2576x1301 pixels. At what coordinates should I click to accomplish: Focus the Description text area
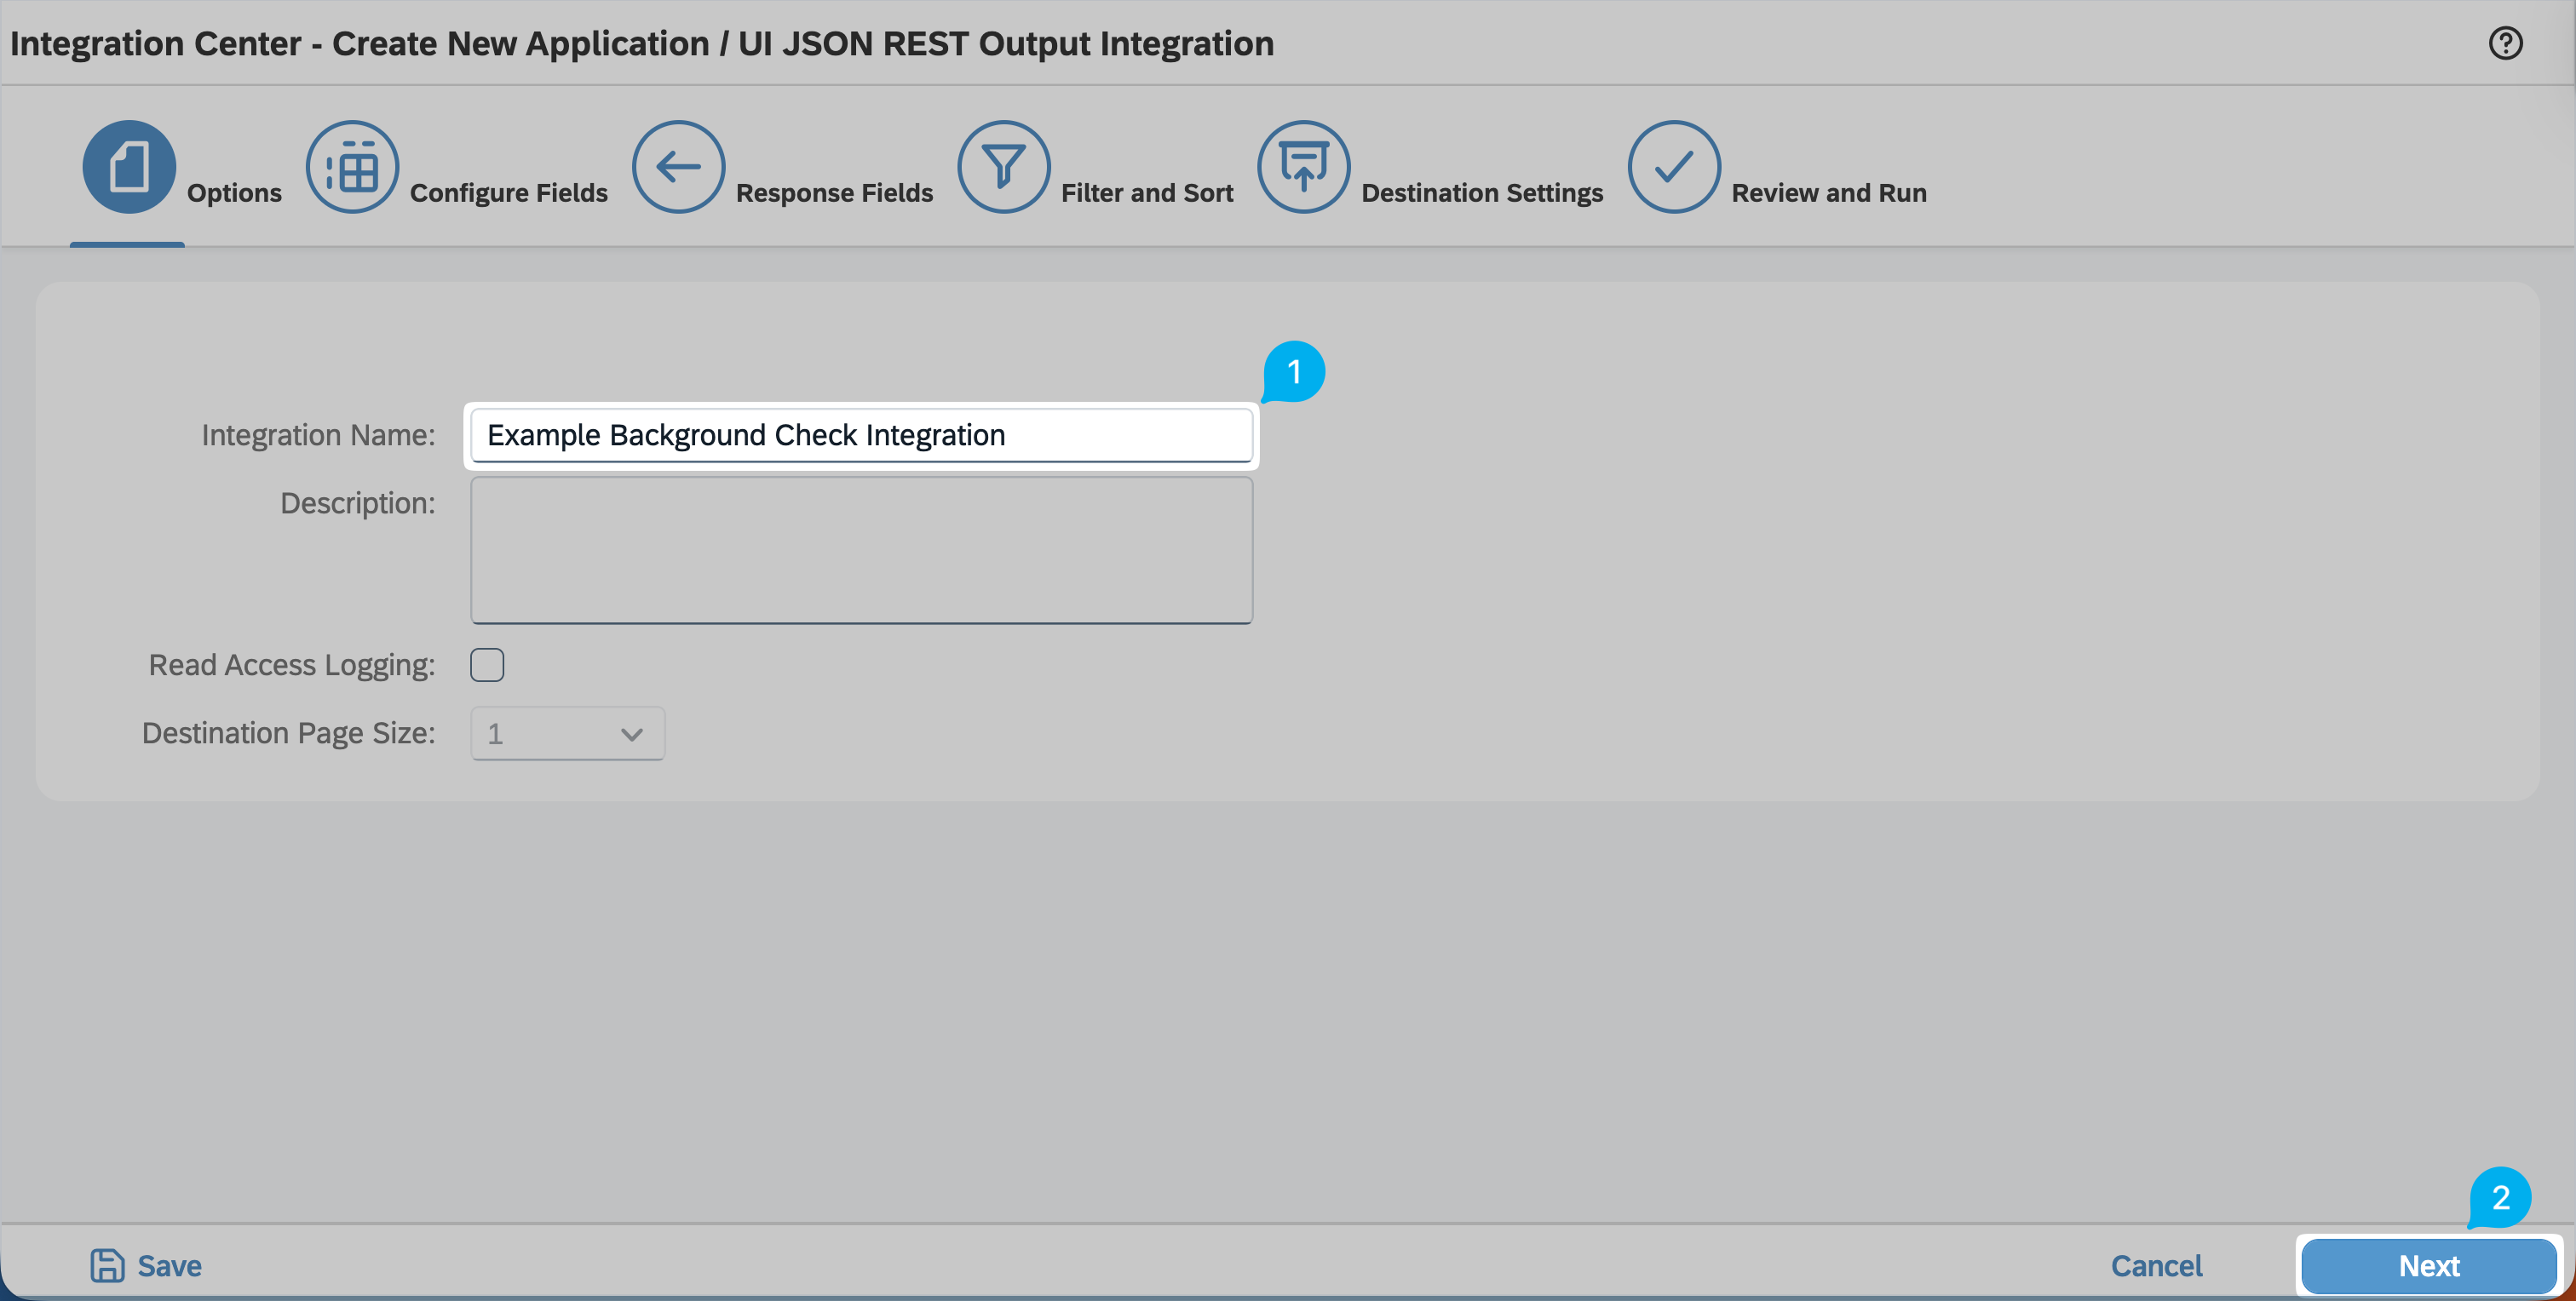pos(860,549)
